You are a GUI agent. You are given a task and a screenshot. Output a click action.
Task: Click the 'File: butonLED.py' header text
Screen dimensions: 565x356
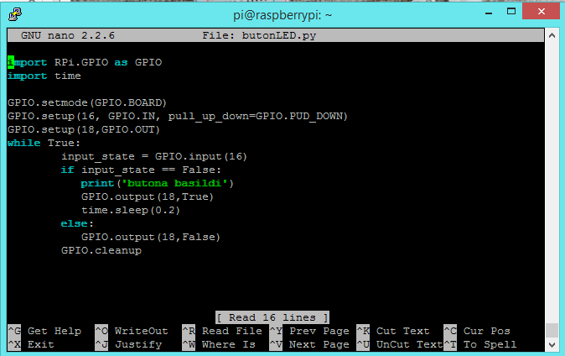pos(259,35)
